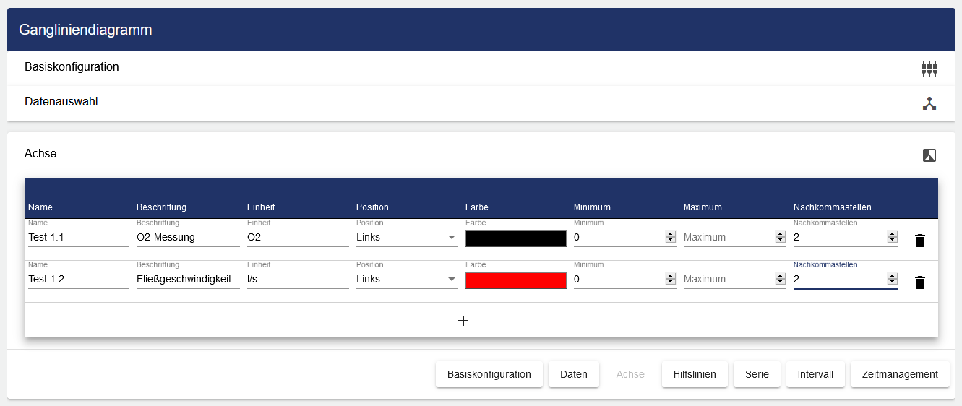
Task: Open the Serie step button
Action: coord(757,374)
